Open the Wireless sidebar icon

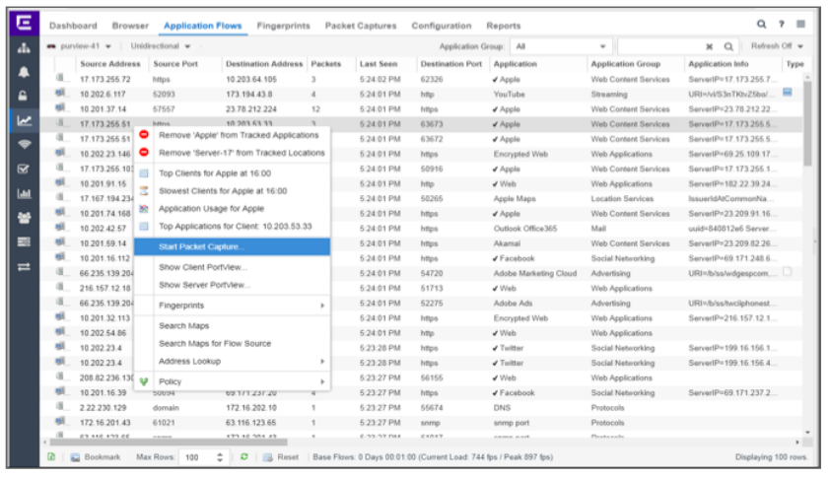24,145
